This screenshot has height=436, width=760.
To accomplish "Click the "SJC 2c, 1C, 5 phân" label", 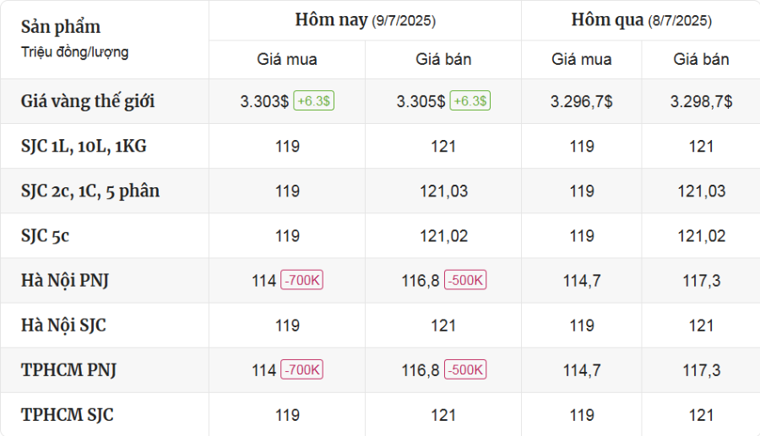I will point(90,191).
